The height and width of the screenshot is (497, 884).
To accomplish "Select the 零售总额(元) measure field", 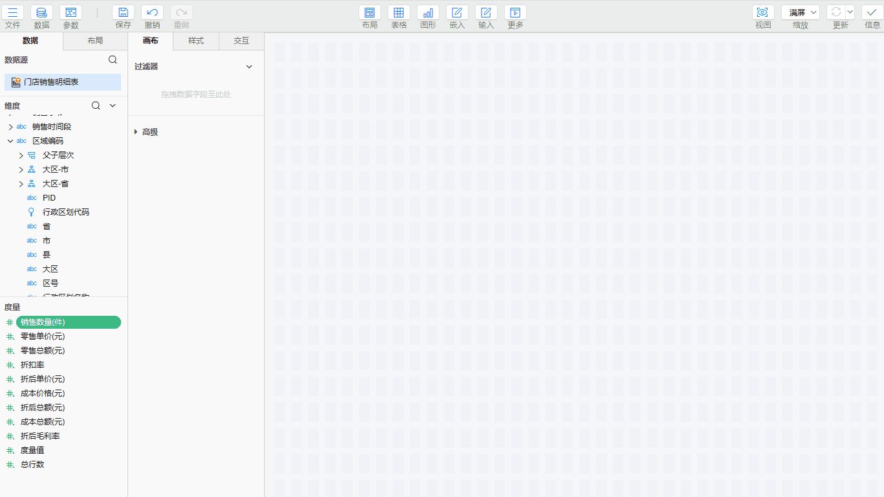I will (x=43, y=351).
